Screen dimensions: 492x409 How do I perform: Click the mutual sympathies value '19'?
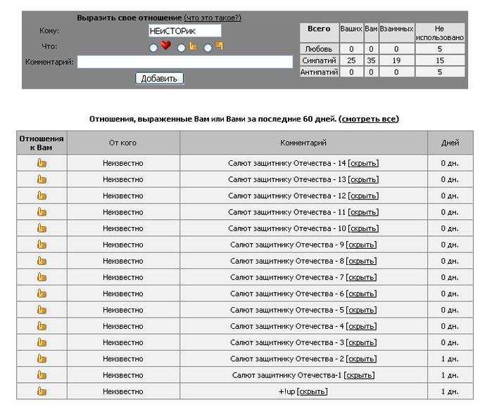click(396, 60)
